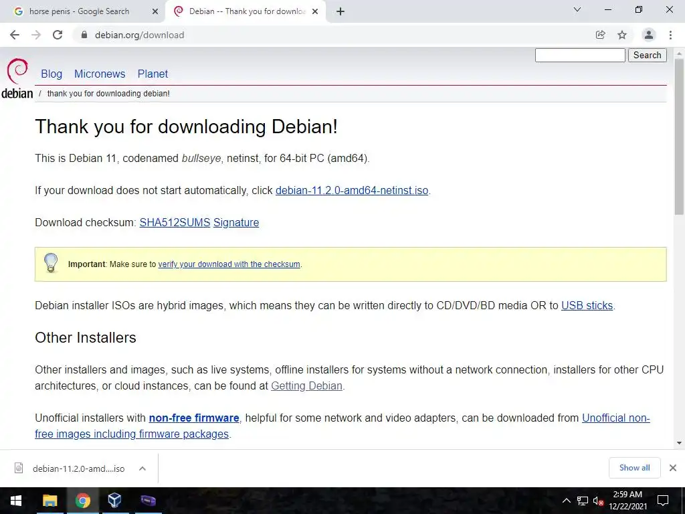Image resolution: width=685 pixels, height=514 pixels.
Task: Share this page icon in address bar
Action: pos(601,35)
